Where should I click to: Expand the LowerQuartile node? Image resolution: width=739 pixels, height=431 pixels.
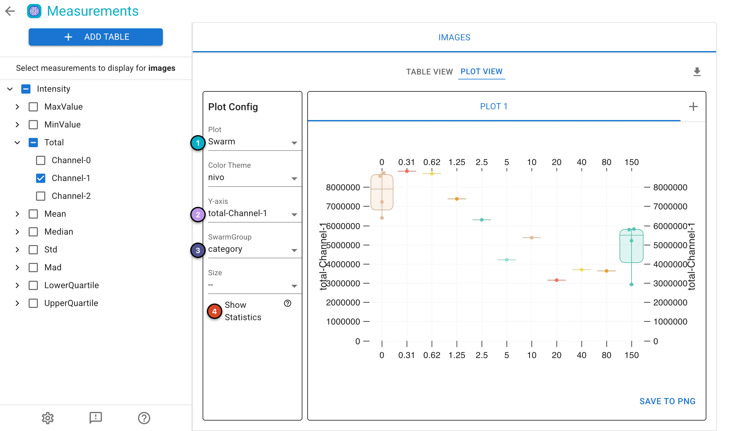coord(17,285)
